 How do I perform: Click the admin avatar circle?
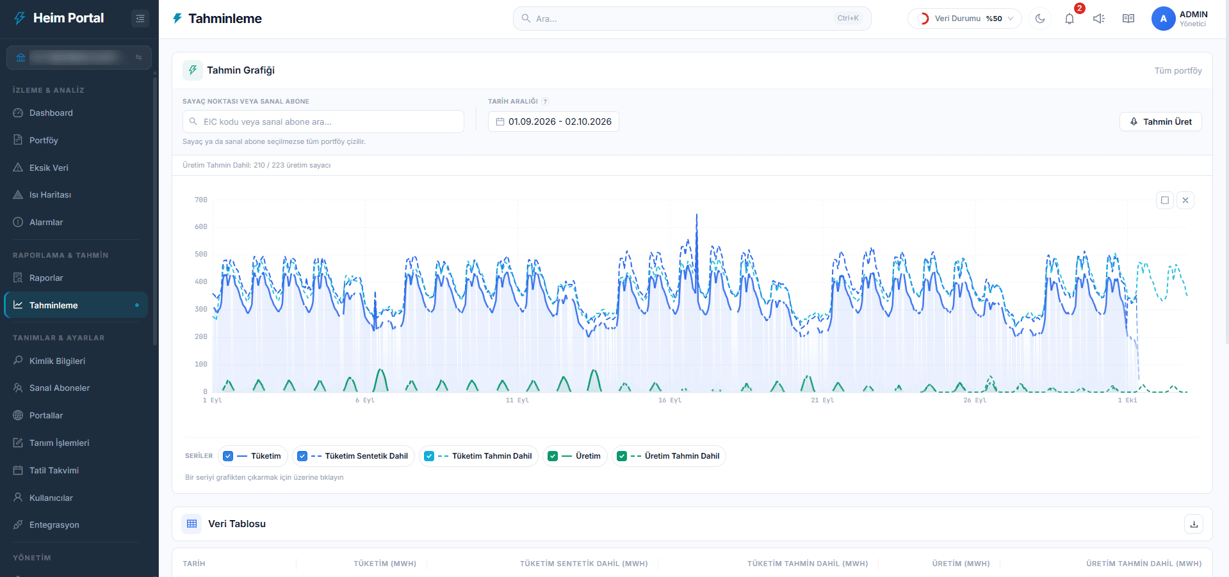(x=1163, y=19)
